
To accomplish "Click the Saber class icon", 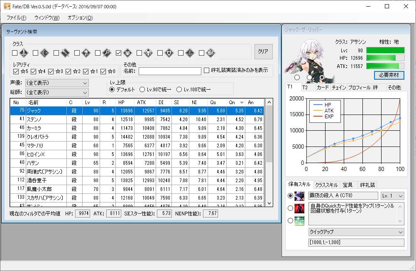I will click(24, 53).
